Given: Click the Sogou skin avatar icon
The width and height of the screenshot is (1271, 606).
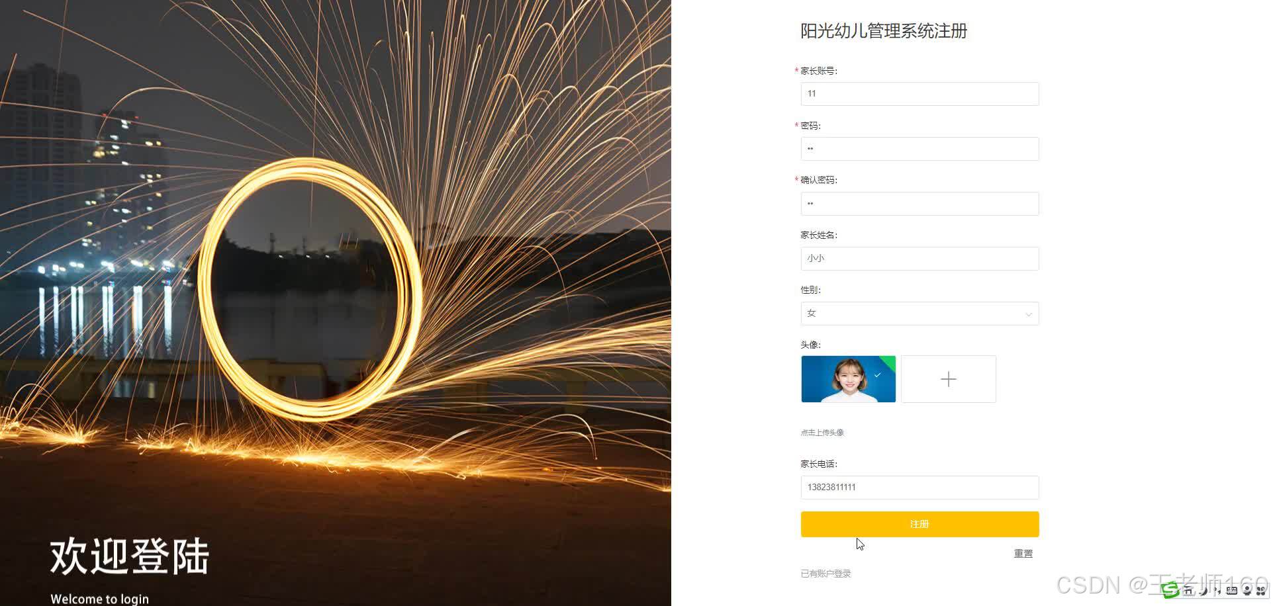Looking at the screenshot, I should click(1247, 591).
